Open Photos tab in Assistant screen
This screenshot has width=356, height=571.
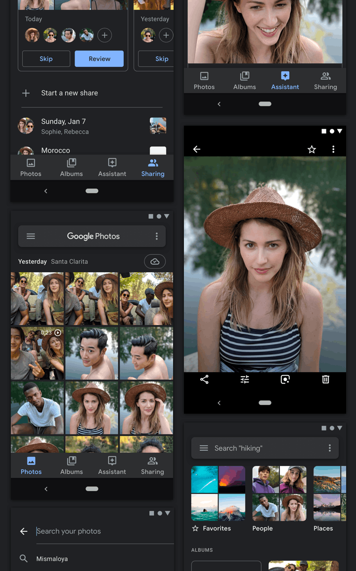pyautogui.click(x=204, y=81)
